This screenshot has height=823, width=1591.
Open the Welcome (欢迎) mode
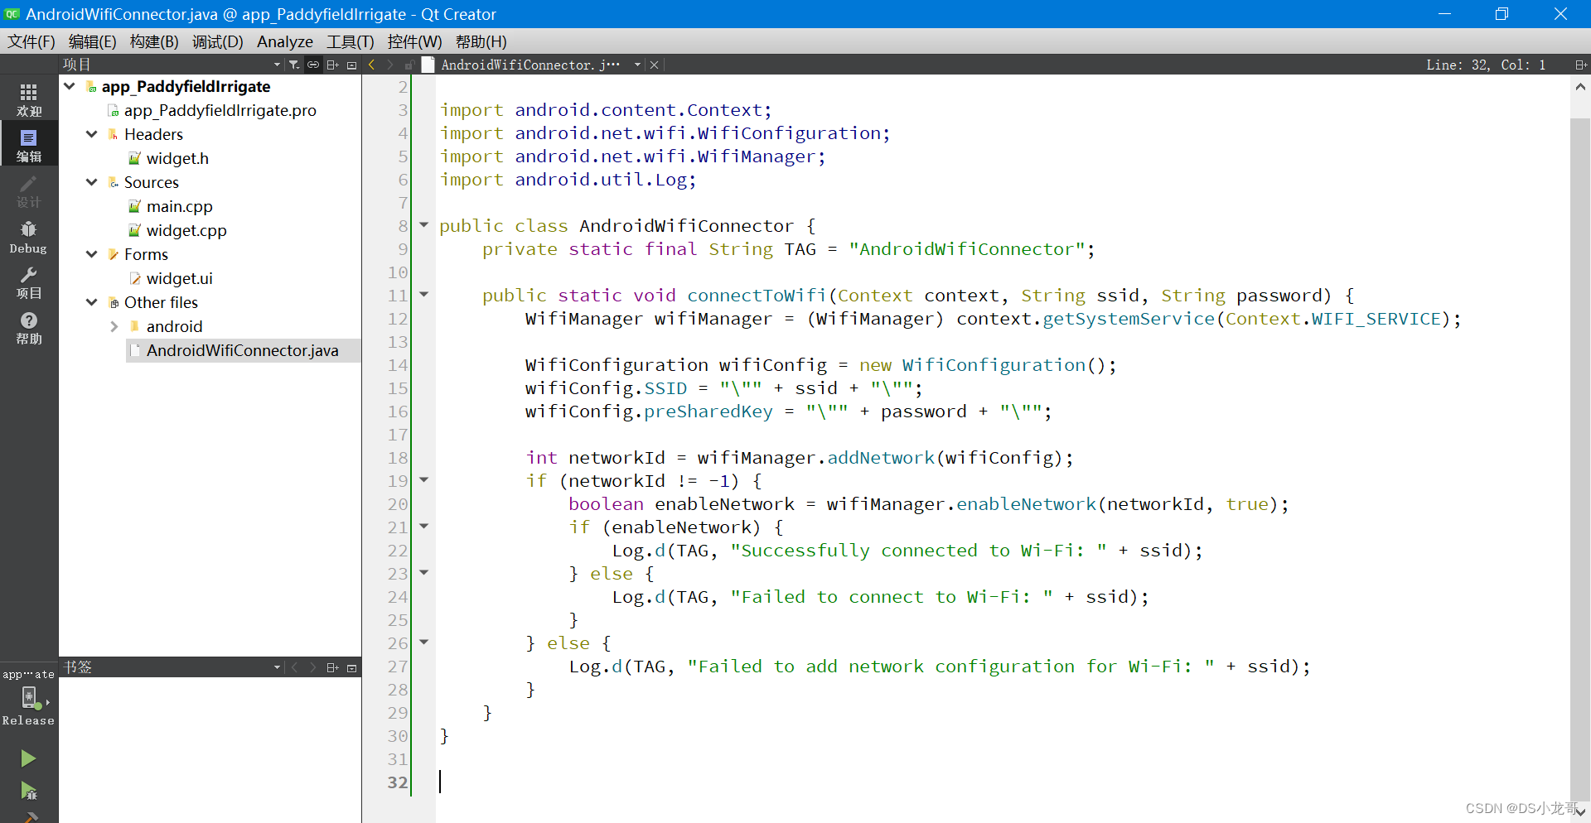pyautogui.click(x=29, y=99)
